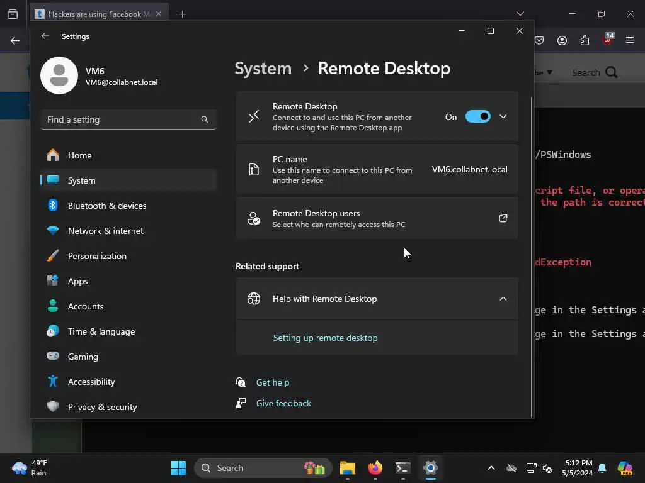Click the OneDrive cloud tray icon
Image resolution: width=645 pixels, height=483 pixels.
[x=511, y=468]
